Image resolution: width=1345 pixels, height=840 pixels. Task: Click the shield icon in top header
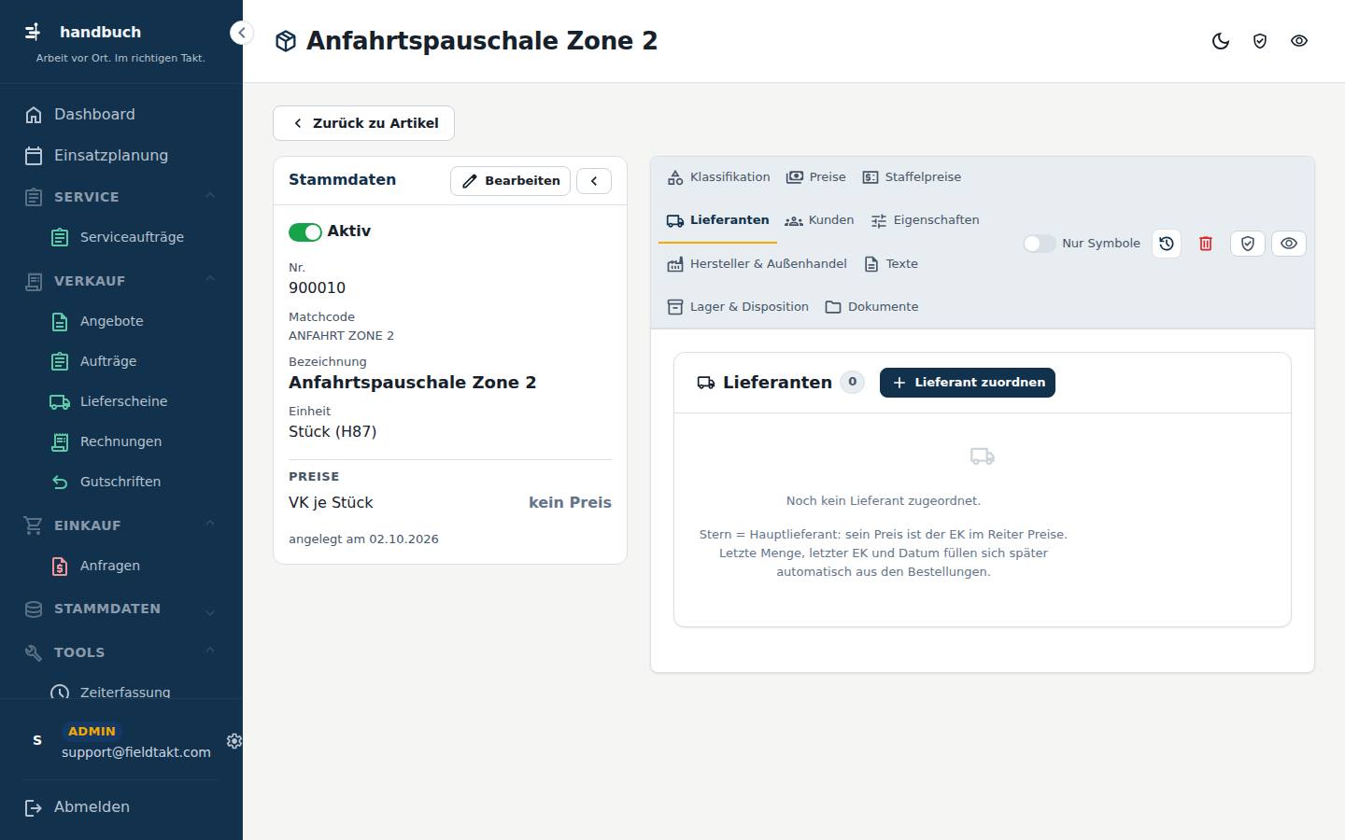(1260, 41)
